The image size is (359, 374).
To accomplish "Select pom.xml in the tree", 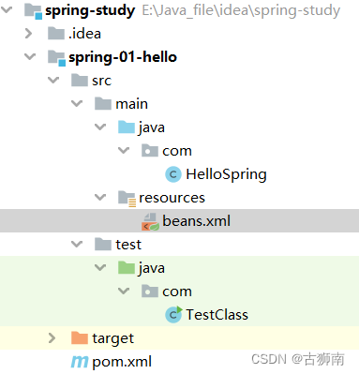I will tap(122, 362).
